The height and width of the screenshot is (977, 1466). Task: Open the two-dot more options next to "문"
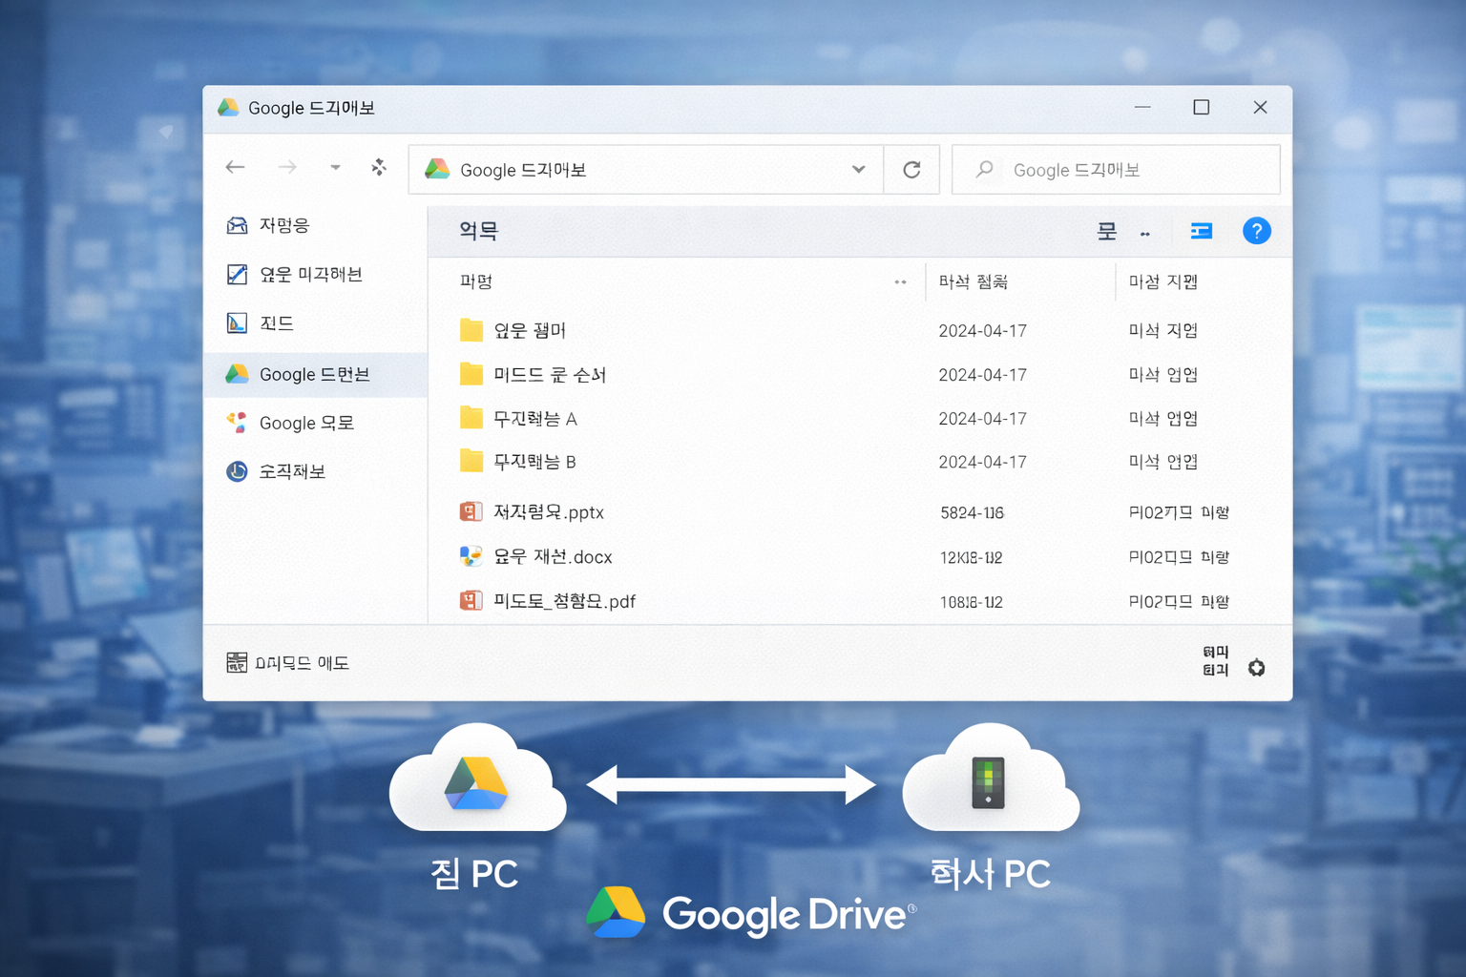1145,234
